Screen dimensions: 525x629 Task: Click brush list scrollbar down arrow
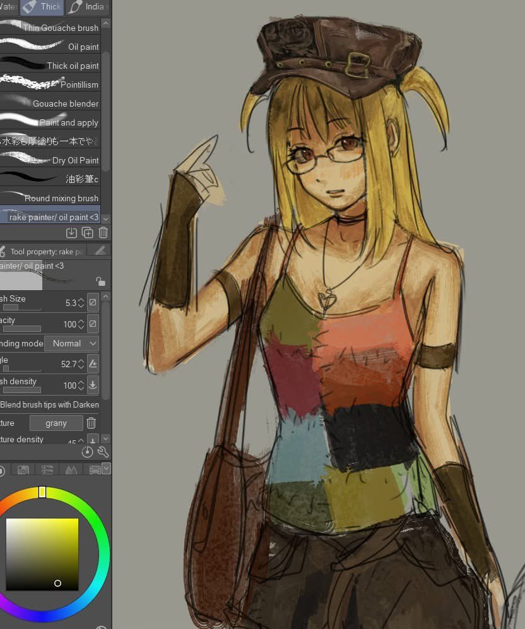tap(105, 219)
